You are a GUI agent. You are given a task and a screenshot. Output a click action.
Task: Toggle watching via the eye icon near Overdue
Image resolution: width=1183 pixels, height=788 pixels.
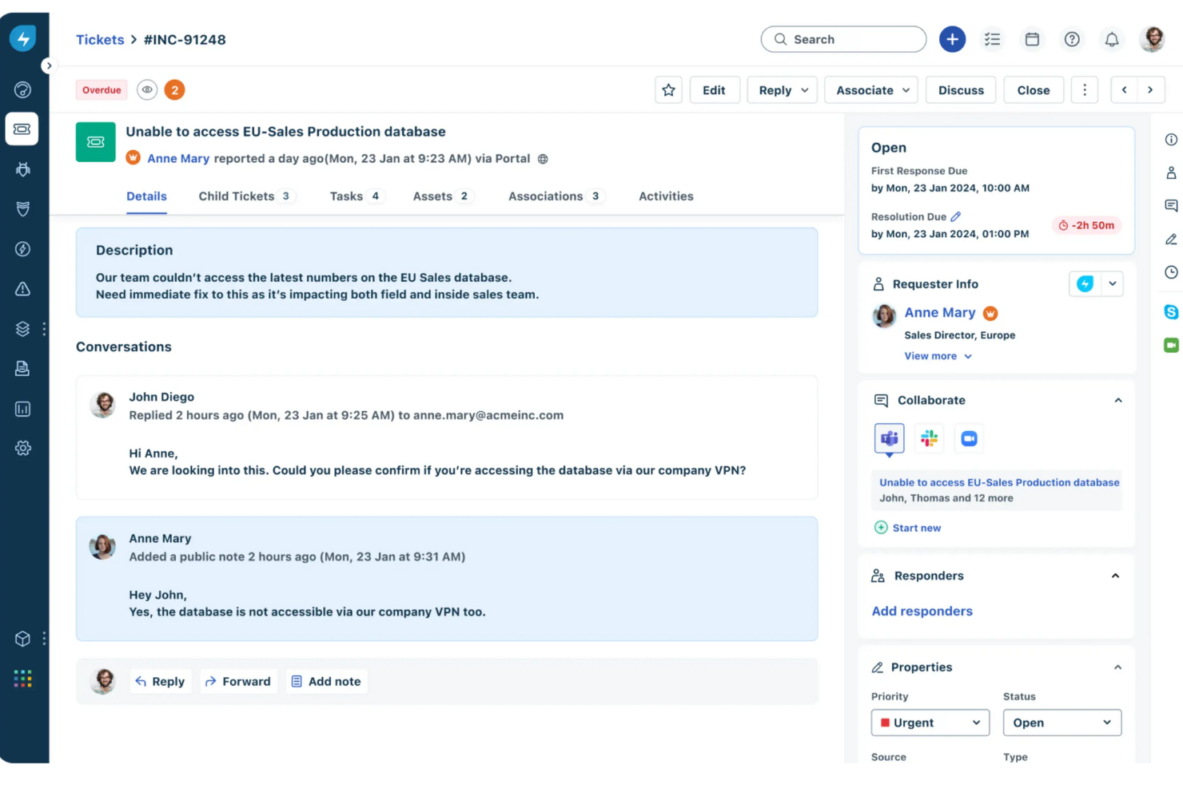(147, 89)
